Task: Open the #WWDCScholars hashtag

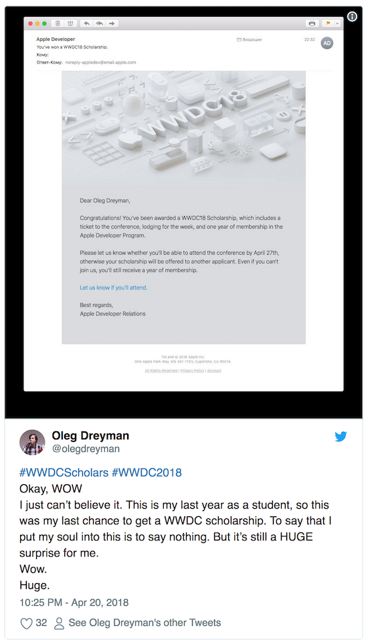Action: click(64, 472)
